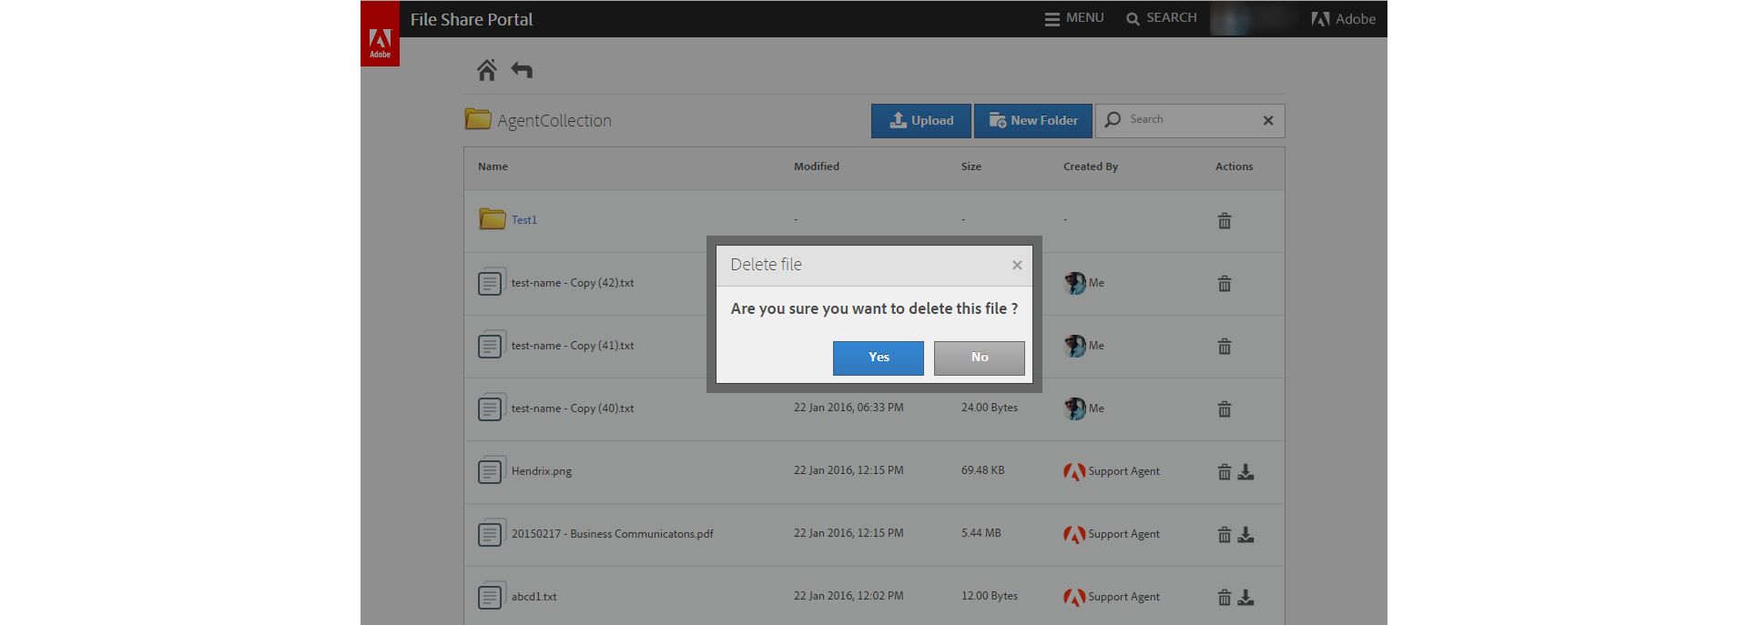Click the Home icon
Image resolution: width=1748 pixels, height=625 pixels.
[487, 70]
